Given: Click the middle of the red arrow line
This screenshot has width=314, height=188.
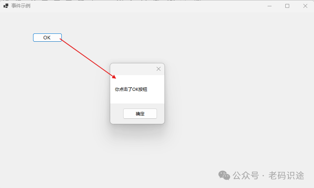Looking at the screenshot, I should pyautogui.click(x=87, y=58).
